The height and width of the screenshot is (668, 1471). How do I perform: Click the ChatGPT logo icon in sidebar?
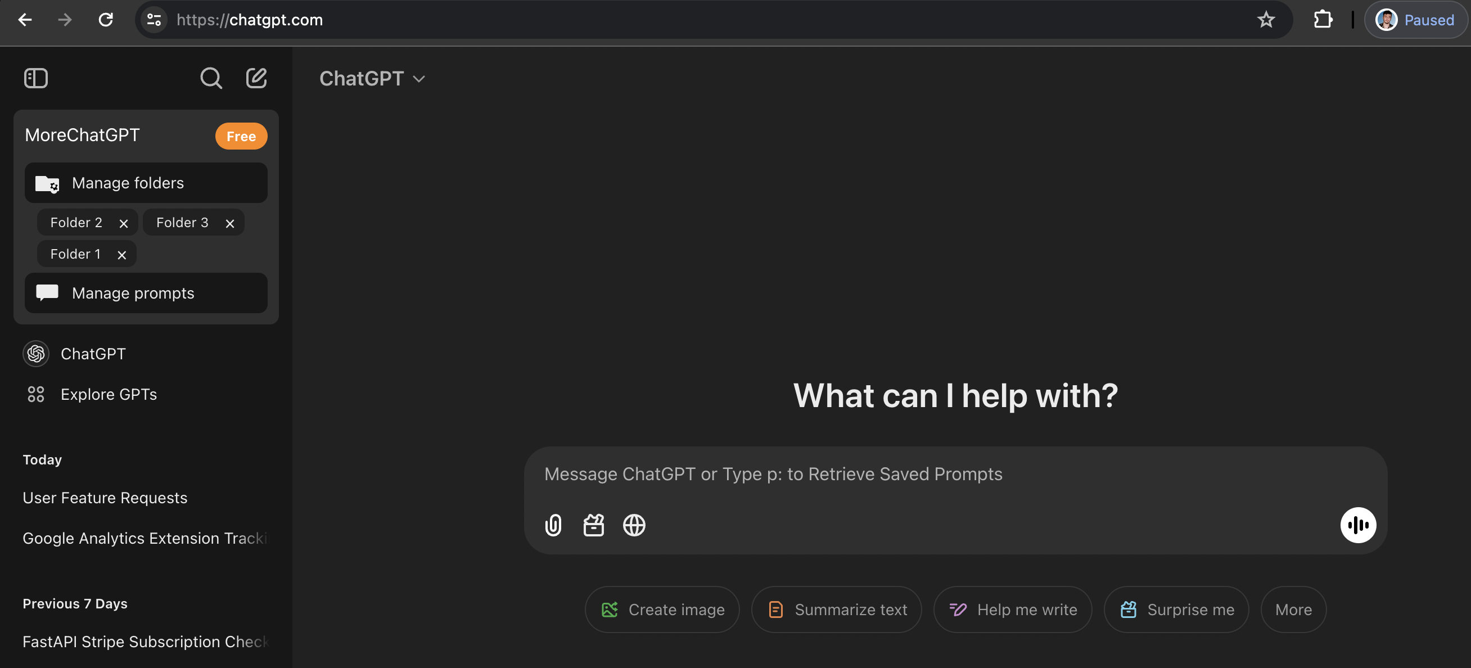36,354
